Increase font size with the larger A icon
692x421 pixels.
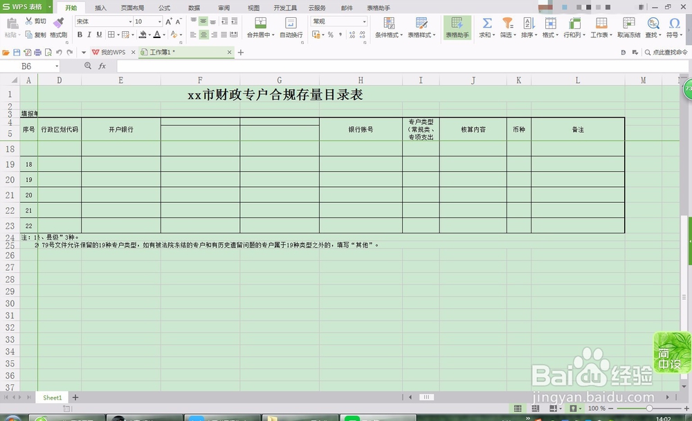[169, 21]
